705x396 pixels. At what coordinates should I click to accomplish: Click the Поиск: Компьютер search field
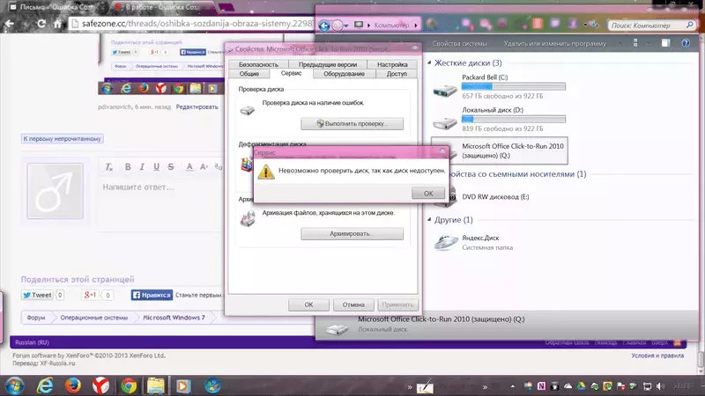tap(651, 26)
